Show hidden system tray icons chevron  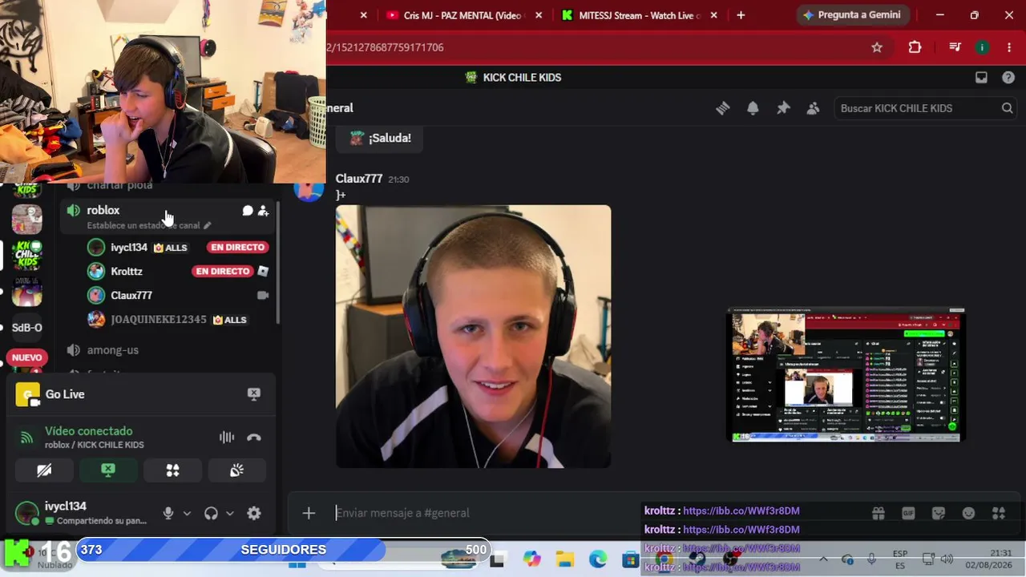point(823,559)
